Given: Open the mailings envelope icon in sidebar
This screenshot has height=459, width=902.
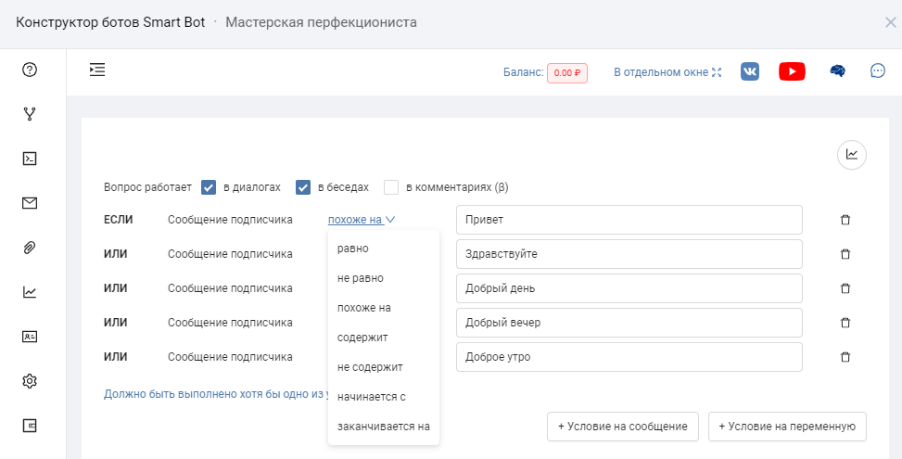Looking at the screenshot, I should (x=30, y=203).
